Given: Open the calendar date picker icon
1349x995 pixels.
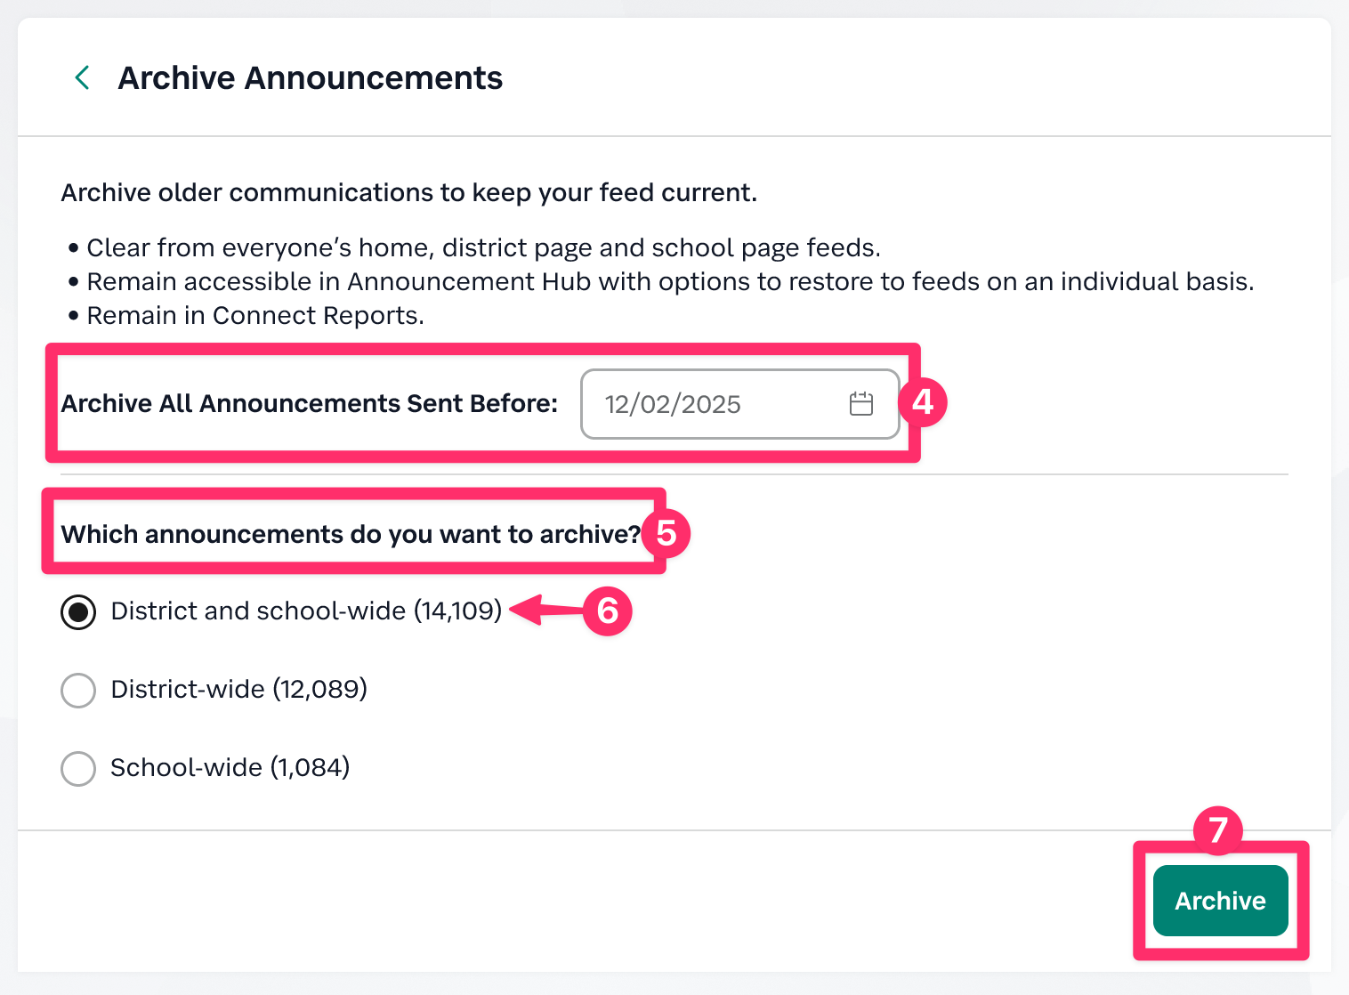Looking at the screenshot, I should [860, 404].
